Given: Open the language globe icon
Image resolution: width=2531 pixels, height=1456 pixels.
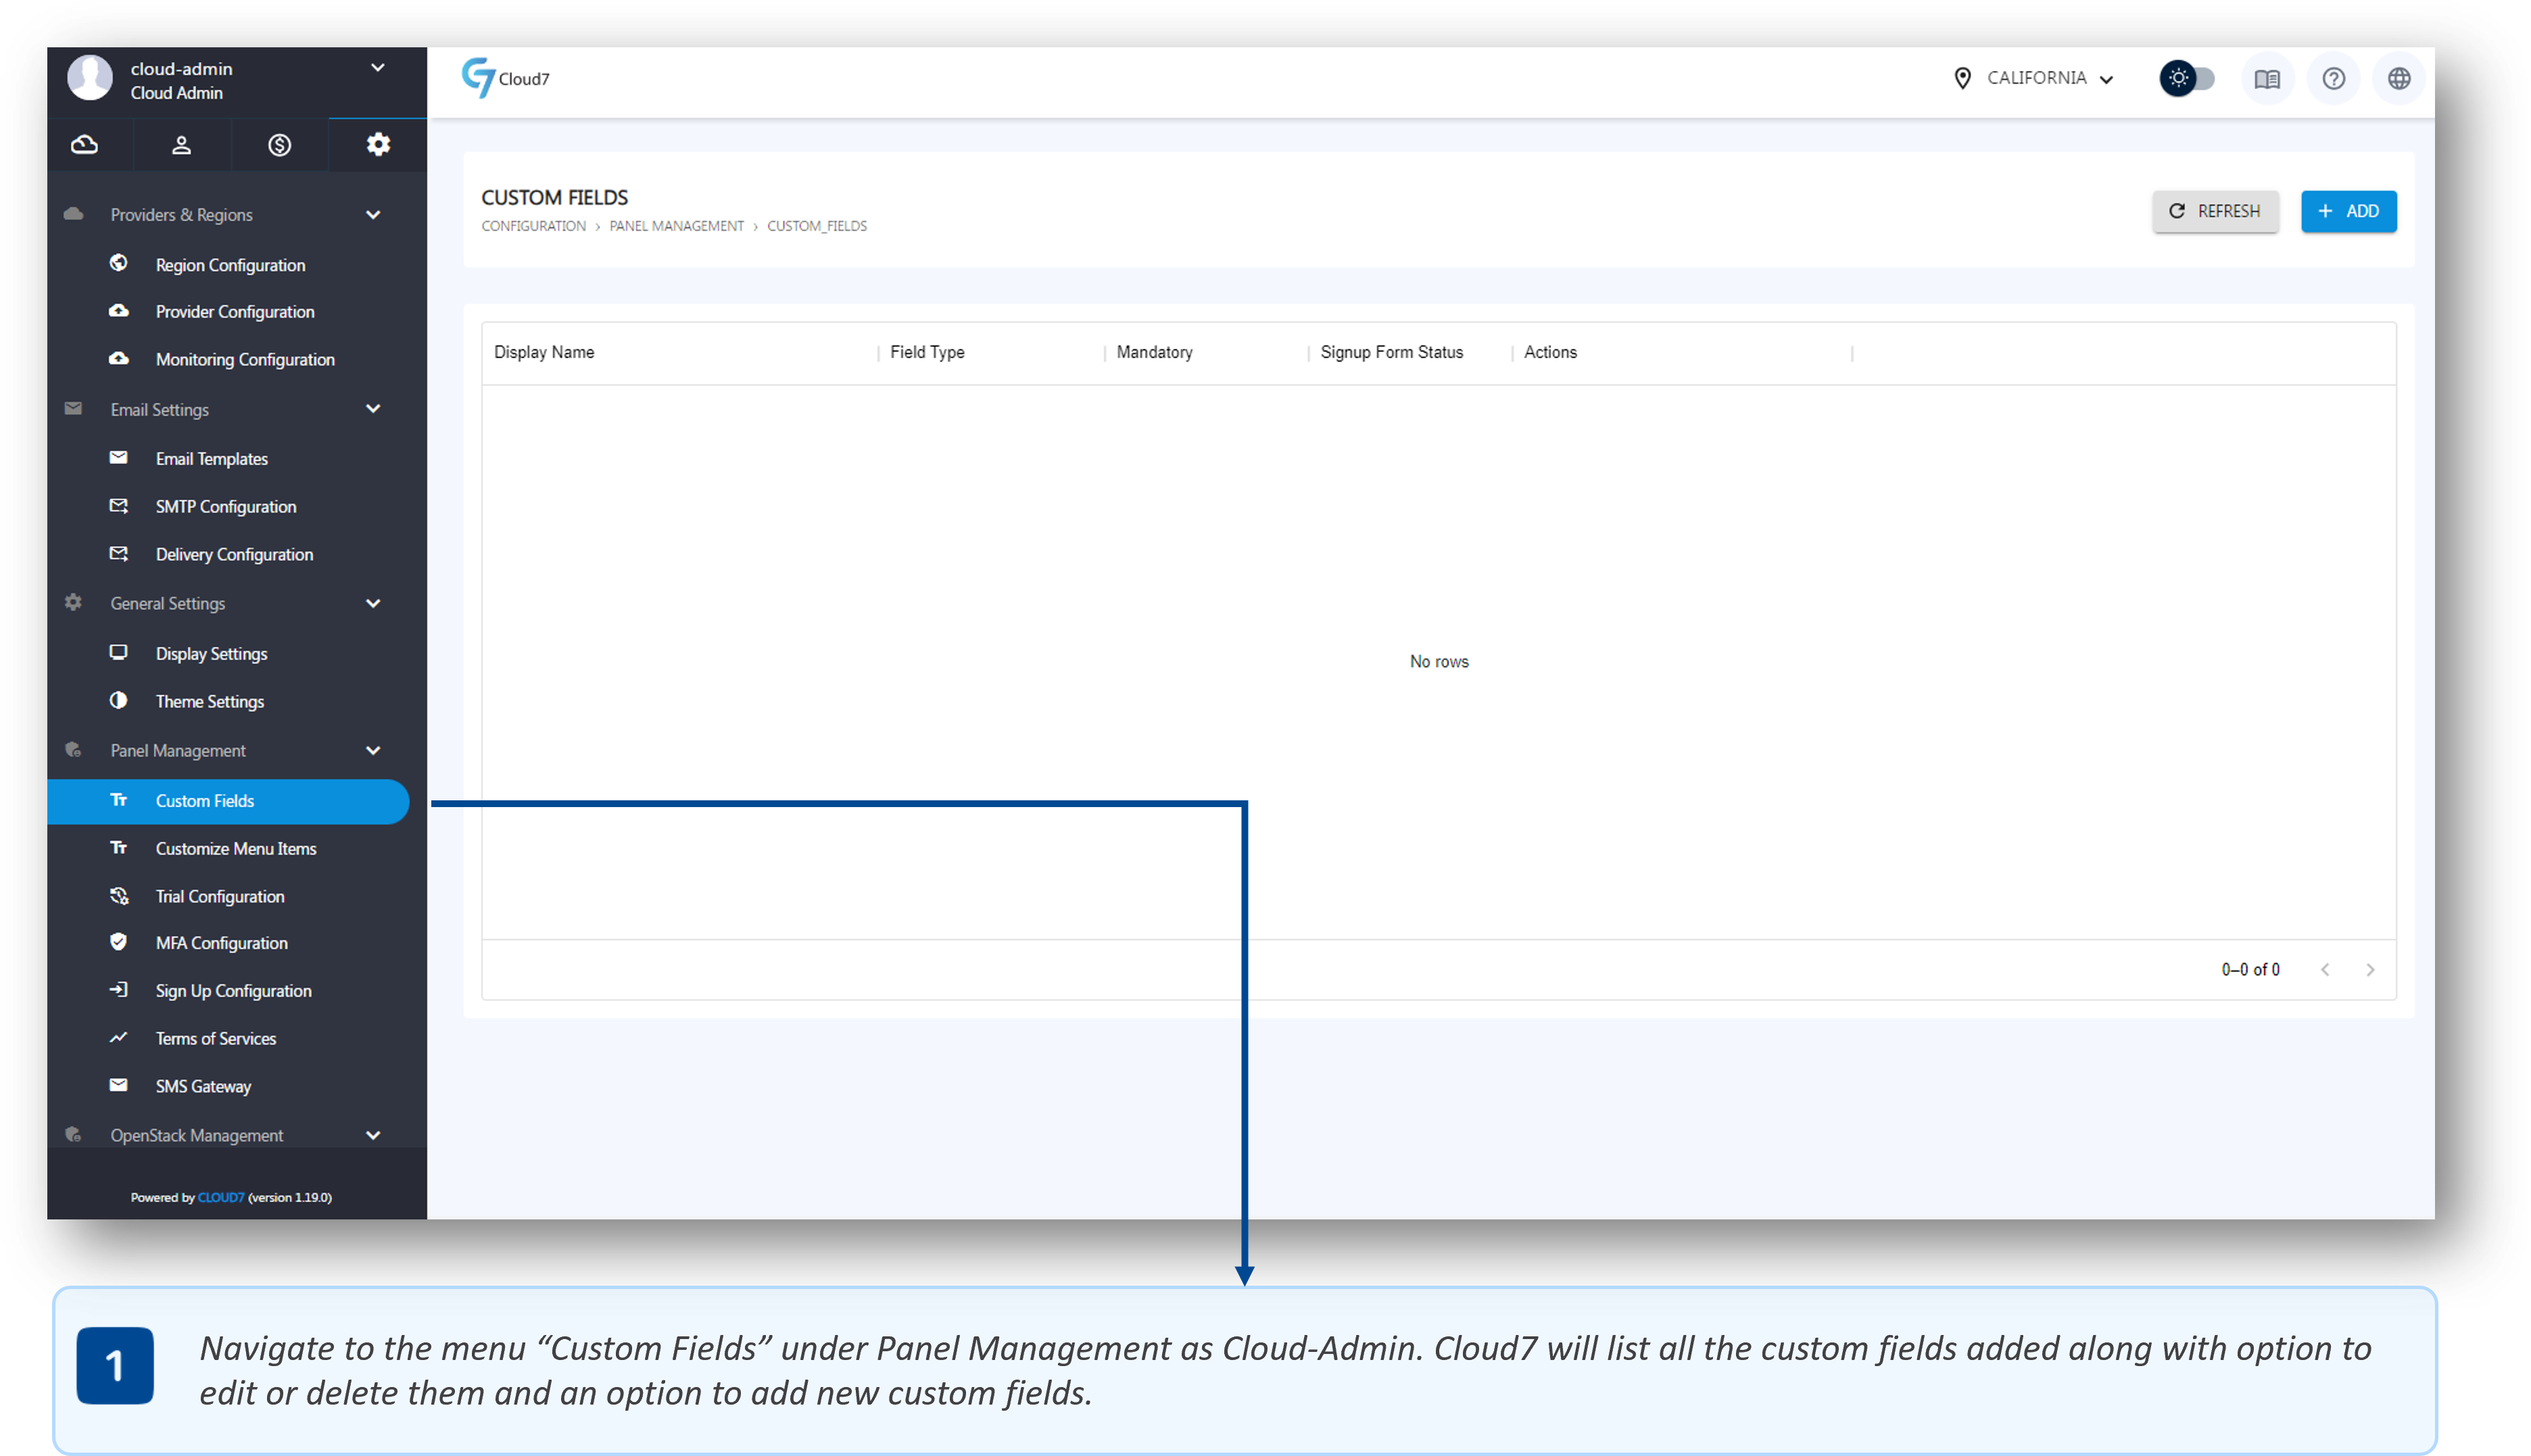Looking at the screenshot, I should pos(2398,79).
